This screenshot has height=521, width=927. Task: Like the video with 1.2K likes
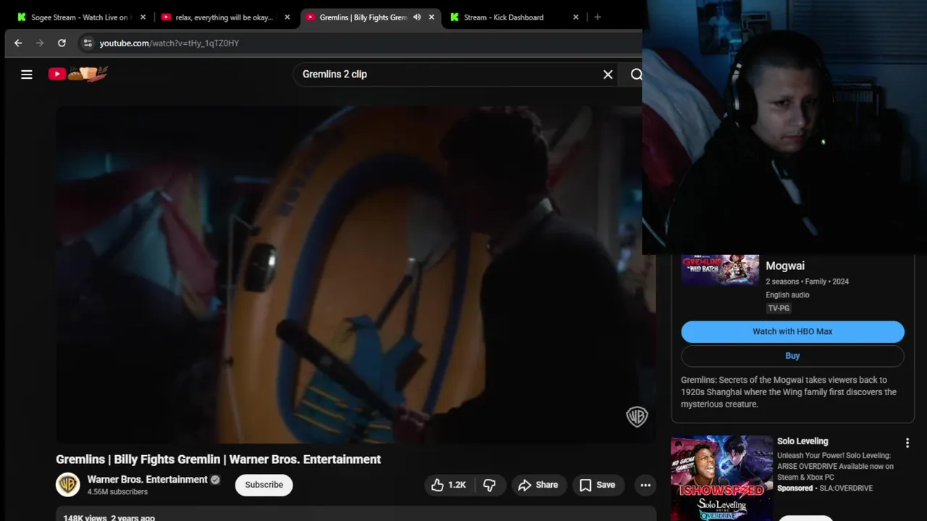(449, 485)
